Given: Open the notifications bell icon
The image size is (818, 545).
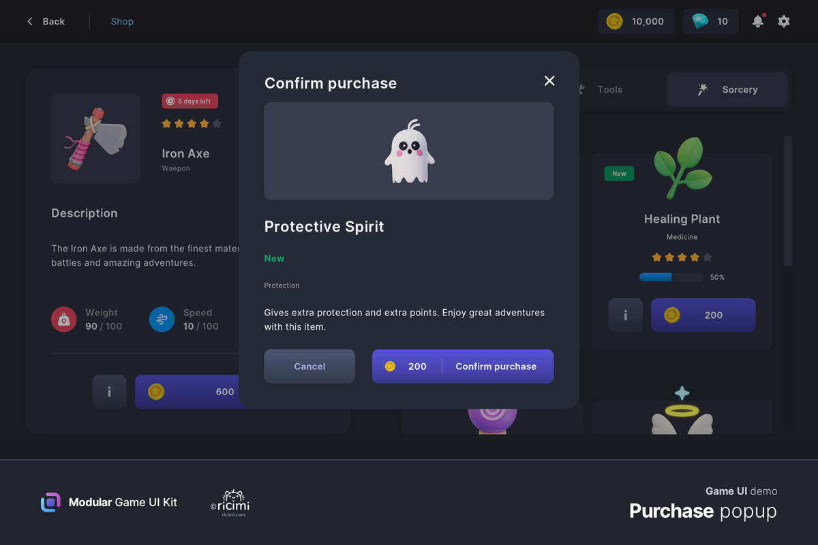Looking at the screenshot, I should (x=757, y=21).
